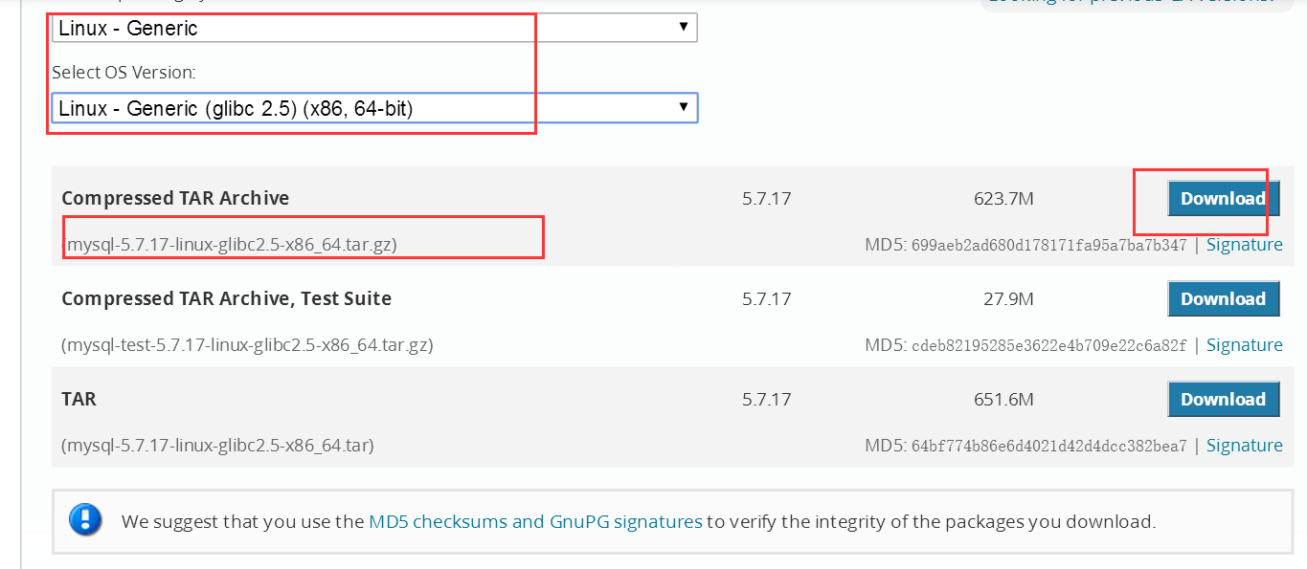This screenshot has height=569, width=1307.
Task: Click the TAR package title in third row
Action: point(79,399)
